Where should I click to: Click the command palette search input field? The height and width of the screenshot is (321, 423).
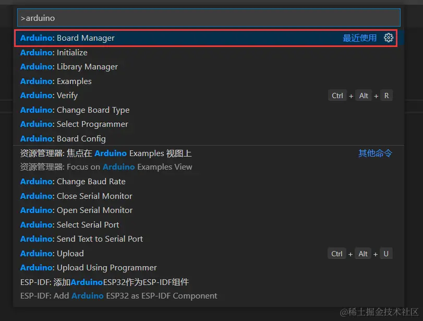pyautogui.click(x=209, y=18)
